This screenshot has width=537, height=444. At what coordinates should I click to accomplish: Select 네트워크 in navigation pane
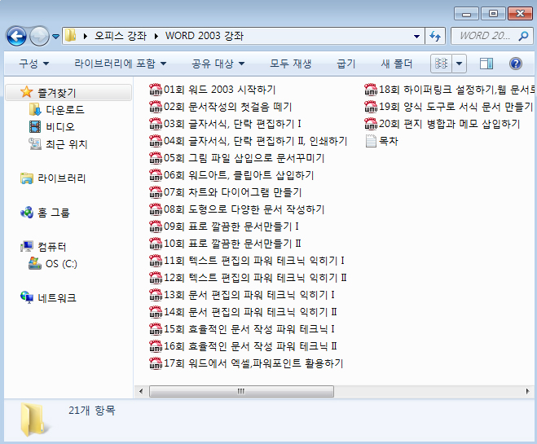[x=48, y=297]
